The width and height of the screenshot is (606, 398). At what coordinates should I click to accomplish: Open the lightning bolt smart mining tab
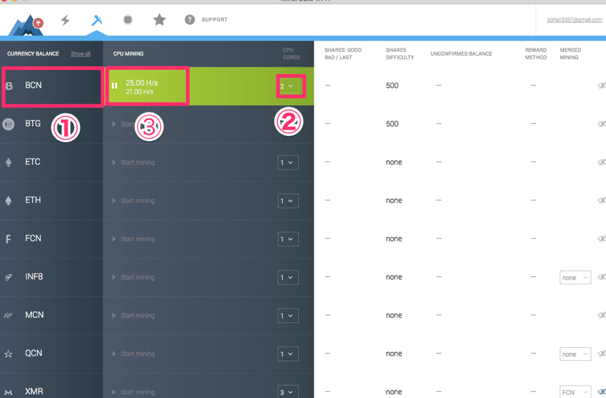click(x=65, y=20)
